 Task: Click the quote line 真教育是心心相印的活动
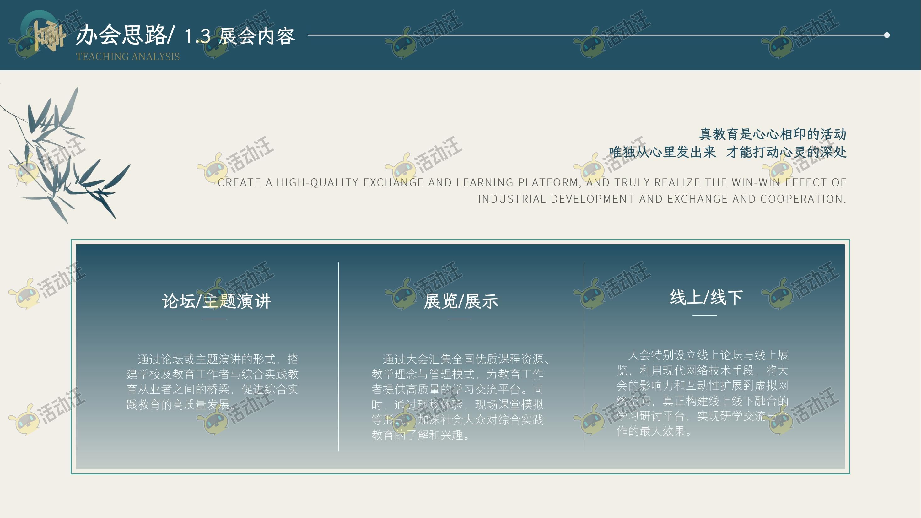point(772,134)
